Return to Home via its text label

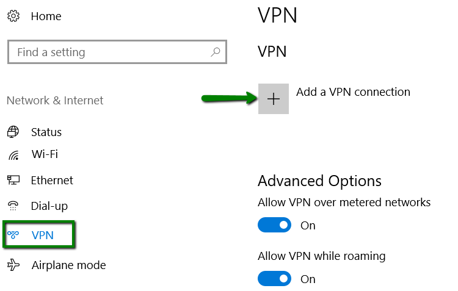click(x=46, y=16)
